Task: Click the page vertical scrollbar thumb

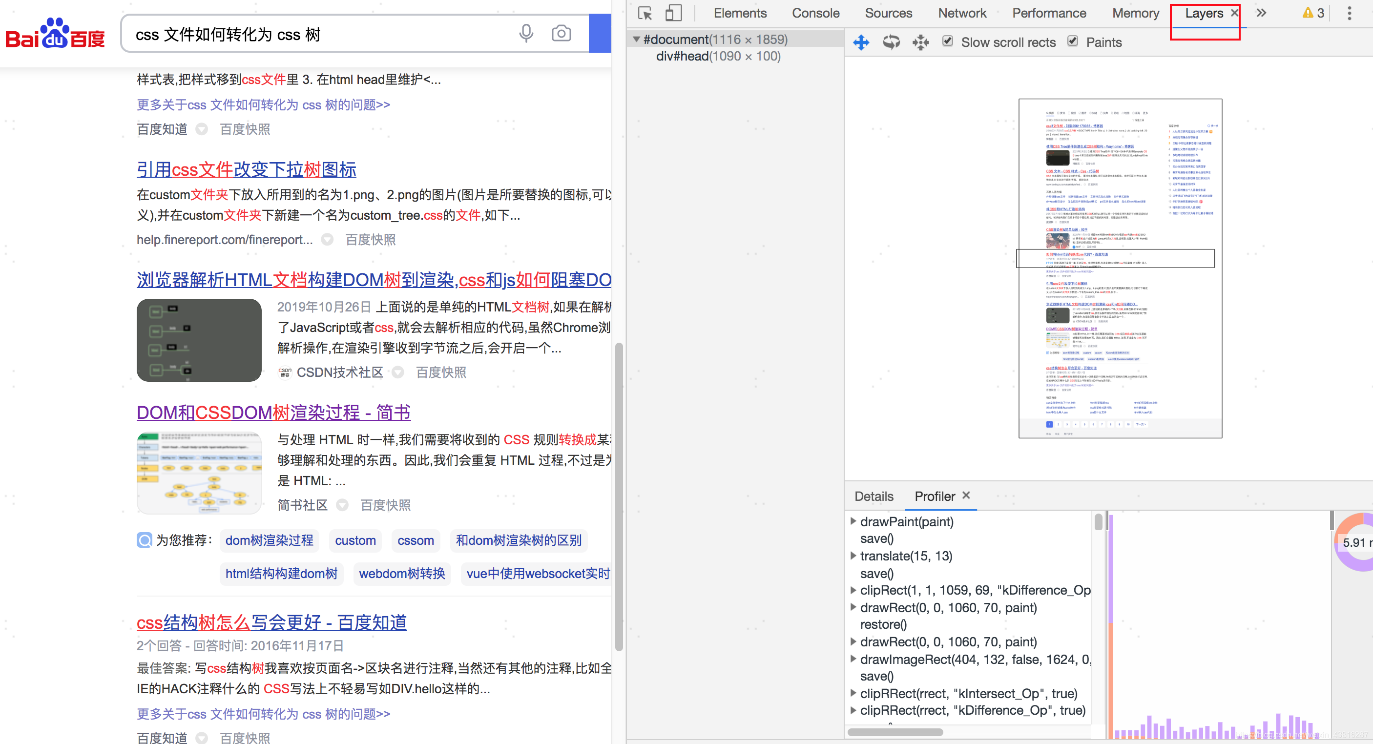Action: click(x=619, y=496)
